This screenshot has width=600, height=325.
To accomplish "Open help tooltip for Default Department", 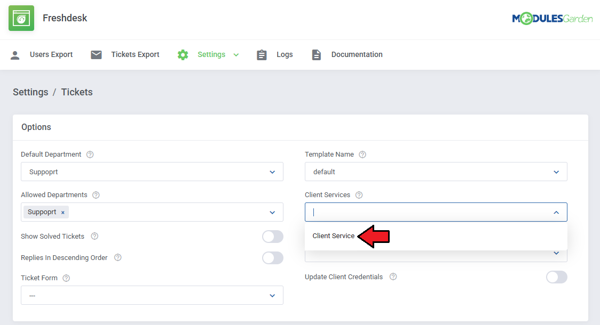I will (90, 155).
